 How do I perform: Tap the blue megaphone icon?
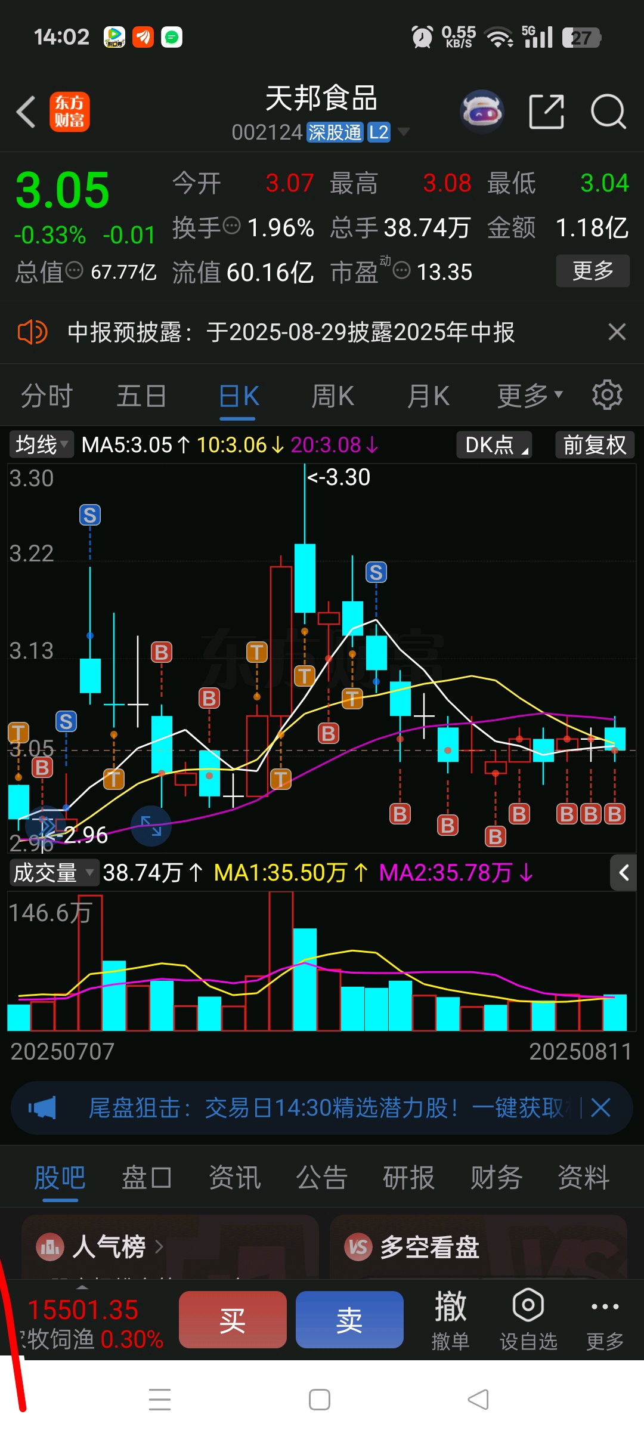[x=42, y=1108]
